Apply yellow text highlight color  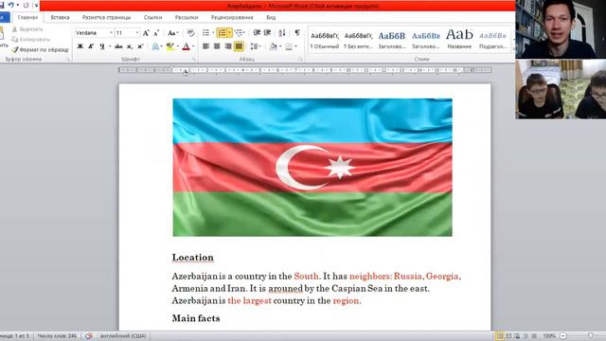tap(169, 46)
